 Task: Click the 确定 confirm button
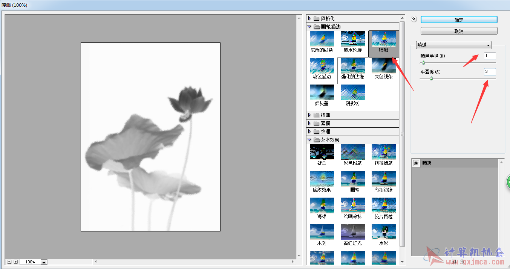coord(459,20)
